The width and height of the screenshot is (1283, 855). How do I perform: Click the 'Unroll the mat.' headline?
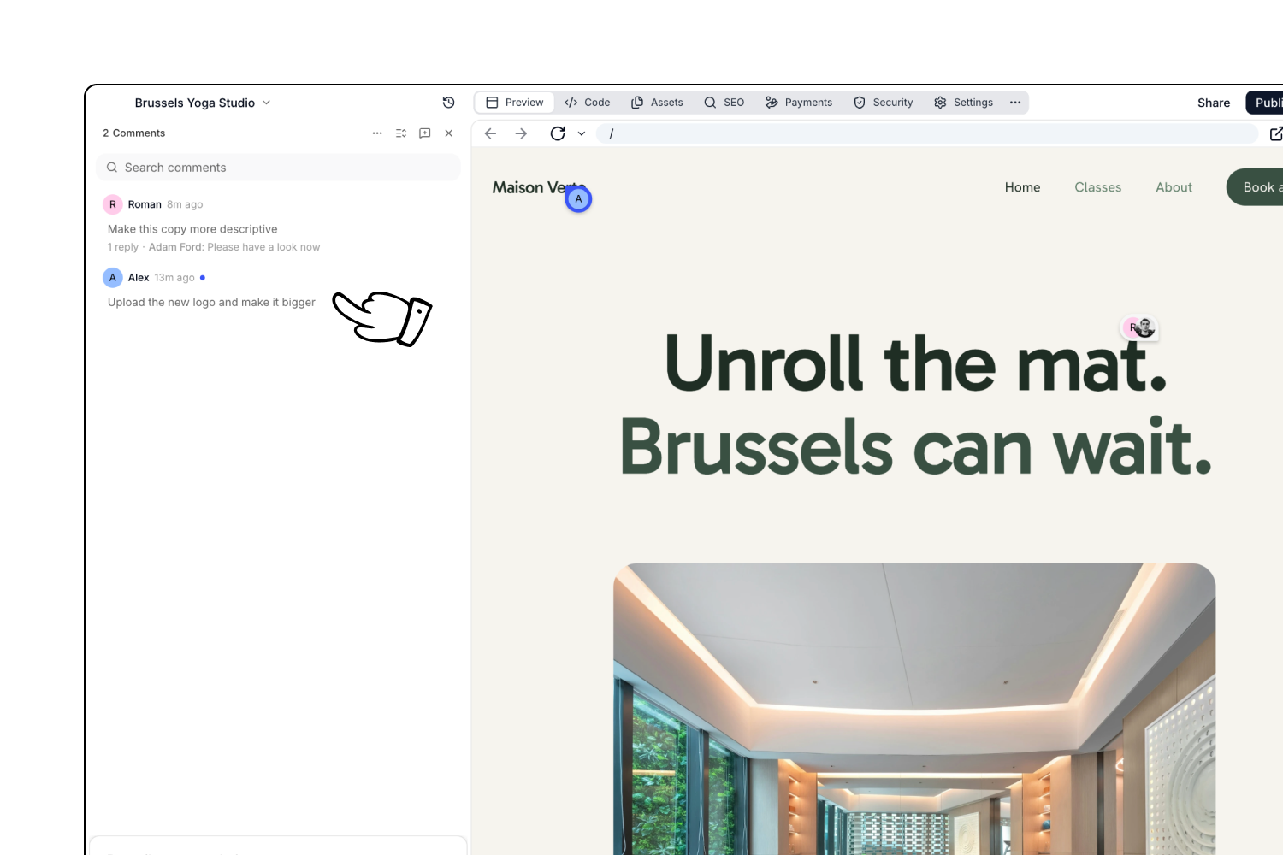coord(915,363)
